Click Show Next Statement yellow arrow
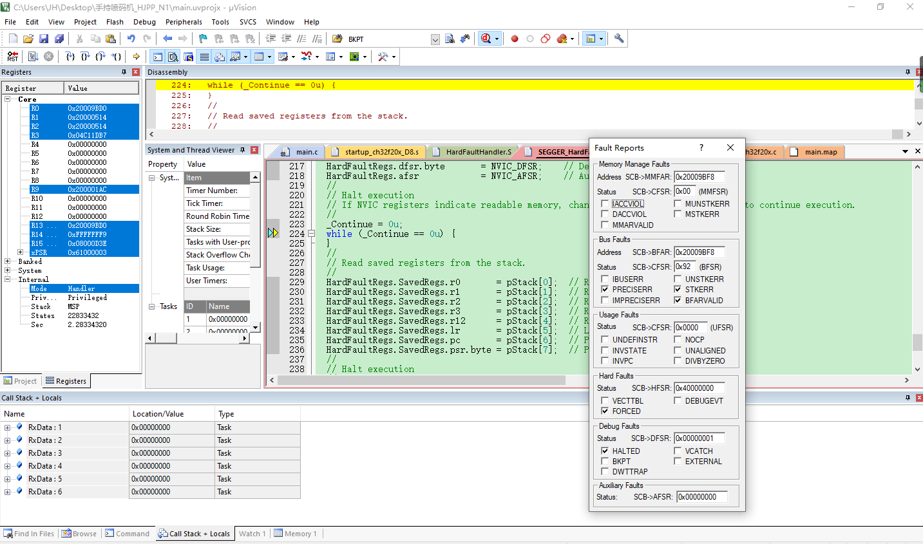 pyautogui.click(x=137, y=57)
